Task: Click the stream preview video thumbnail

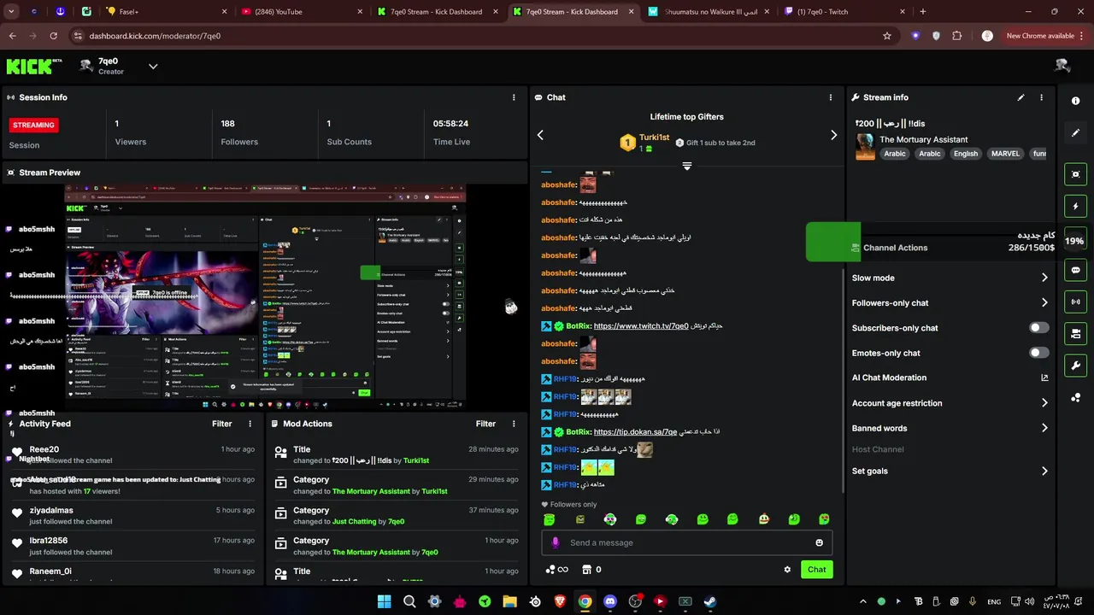Action: click(x=265, y=296)
